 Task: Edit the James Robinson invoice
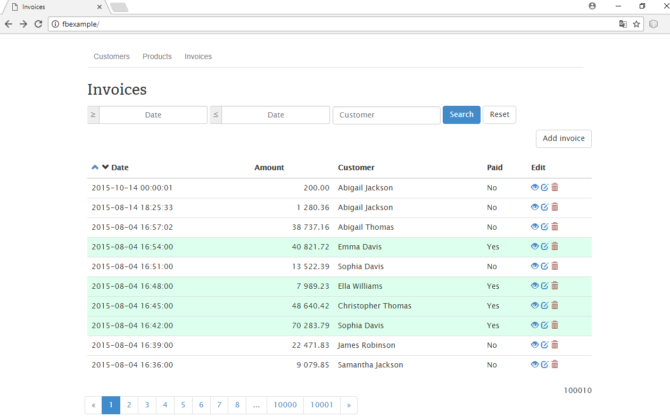[x=544, y=345]
